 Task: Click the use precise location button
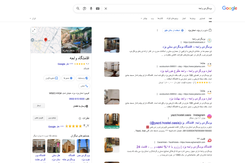[174, 30]
